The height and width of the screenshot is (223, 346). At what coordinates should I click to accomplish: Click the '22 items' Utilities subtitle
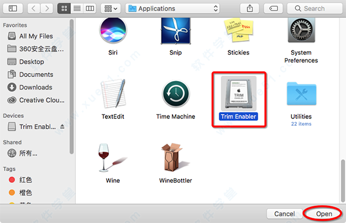pyautogui.click(x=301, y=124)
